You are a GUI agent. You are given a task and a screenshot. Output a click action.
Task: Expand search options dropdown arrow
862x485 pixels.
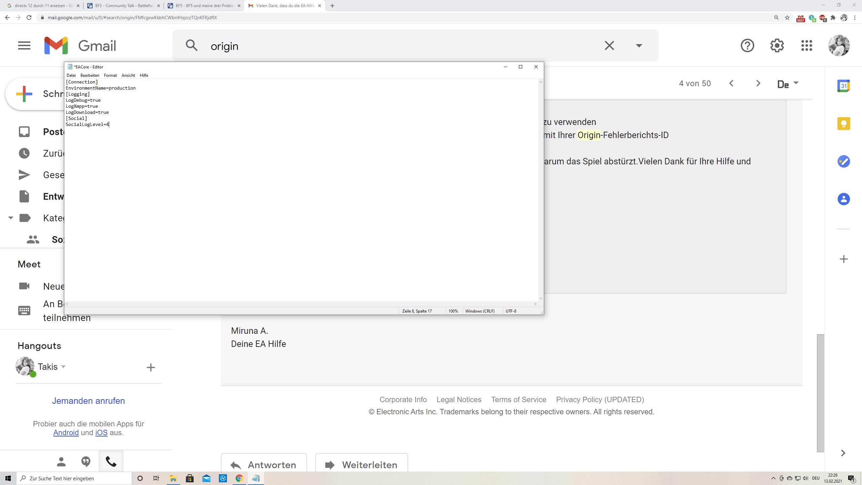click(639, 45)
